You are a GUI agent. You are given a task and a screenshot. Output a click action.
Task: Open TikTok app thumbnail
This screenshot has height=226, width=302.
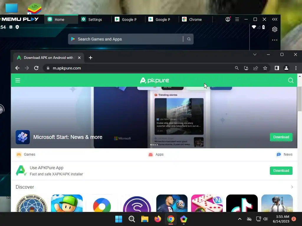(242, 203)
